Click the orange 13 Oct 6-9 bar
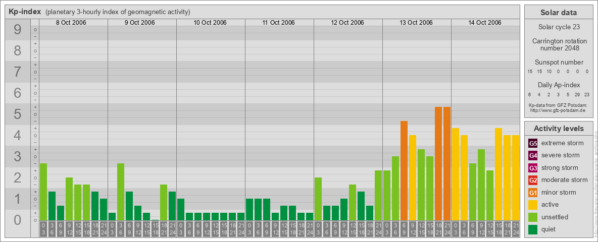 click(404, 170)
